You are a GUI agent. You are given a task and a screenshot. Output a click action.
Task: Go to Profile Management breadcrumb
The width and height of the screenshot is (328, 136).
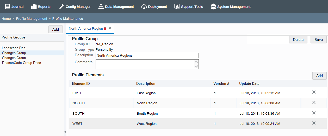(32, 19)
